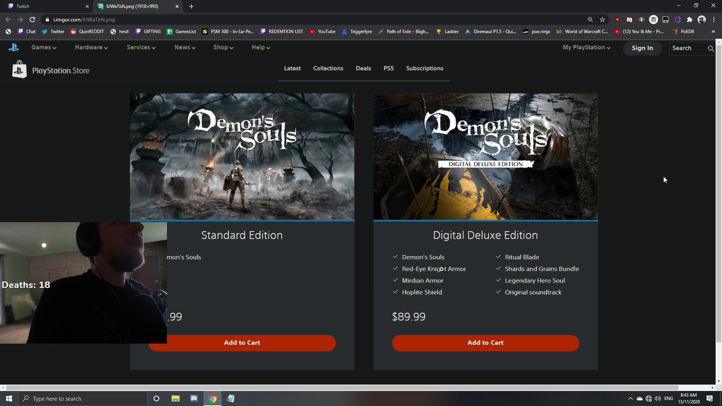
Task: Expand the Services menu
Action: 141,47
